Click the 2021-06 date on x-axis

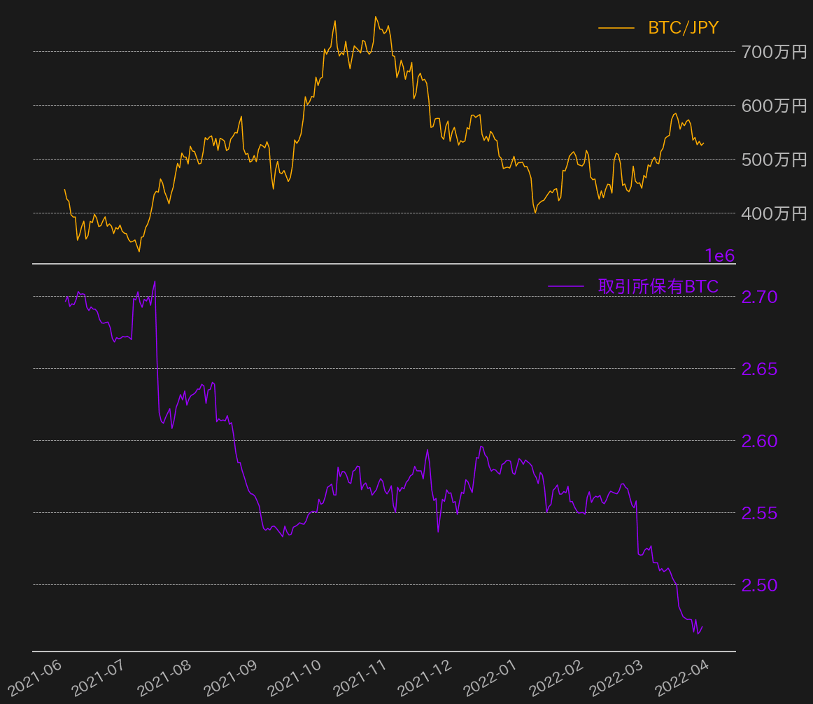[x=35, y=676]
